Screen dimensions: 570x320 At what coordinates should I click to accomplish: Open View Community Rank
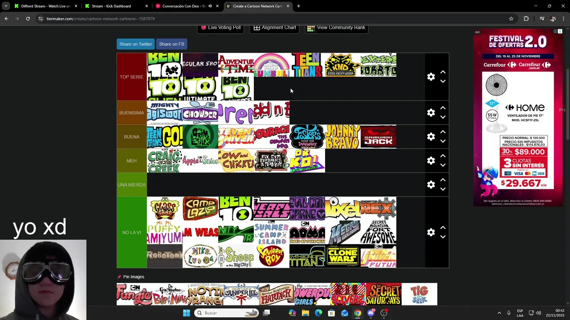[x=336, y=28]
